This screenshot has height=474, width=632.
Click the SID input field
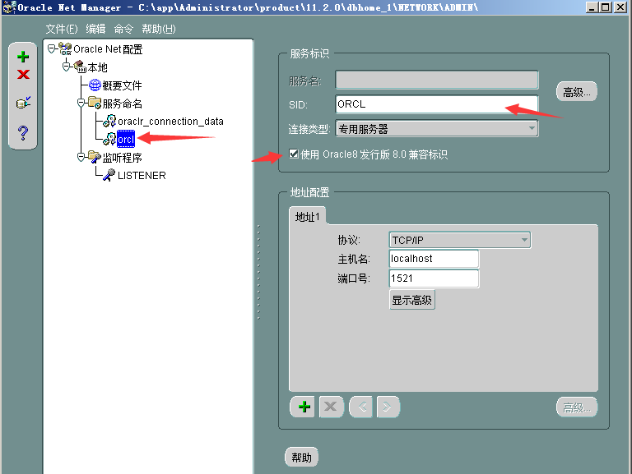[436, 104]
